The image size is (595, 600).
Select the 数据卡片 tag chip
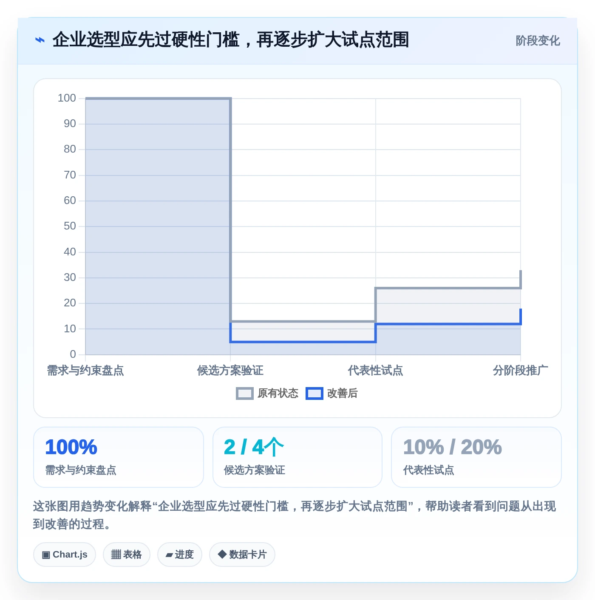tap(242, 555)
